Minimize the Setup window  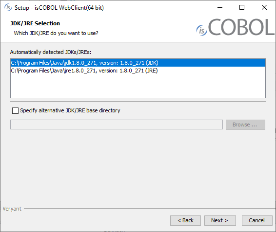coord(220,7)
